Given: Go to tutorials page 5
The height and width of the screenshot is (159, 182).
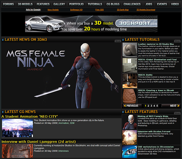Looking at the screenshot, I should click(157, 106).
